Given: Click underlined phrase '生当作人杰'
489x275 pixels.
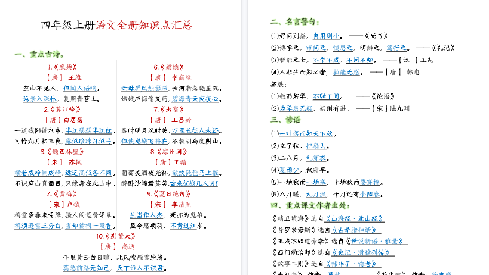Looking at the screenshot, I should click(x=146, y=215).
